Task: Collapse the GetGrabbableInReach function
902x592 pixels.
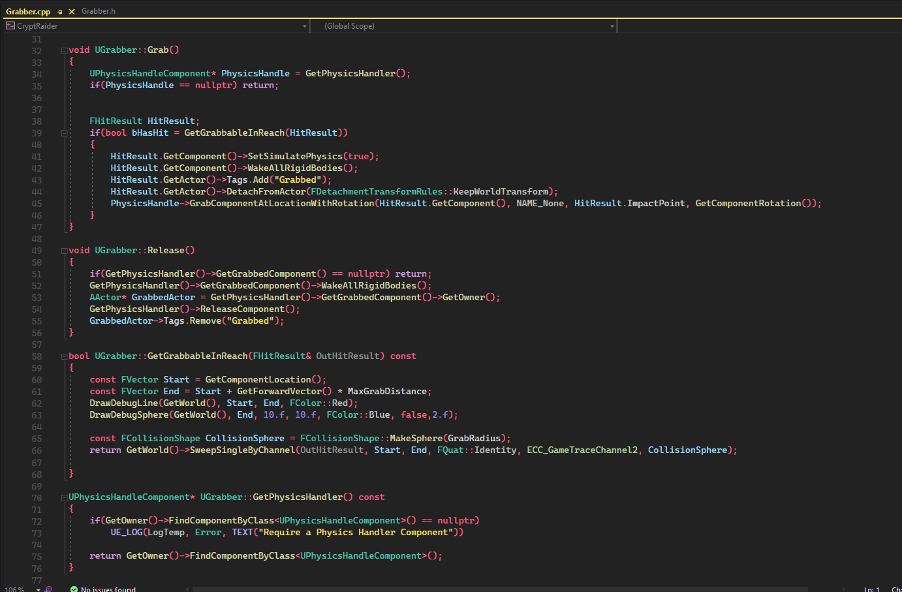Action: tap(64, 356)
